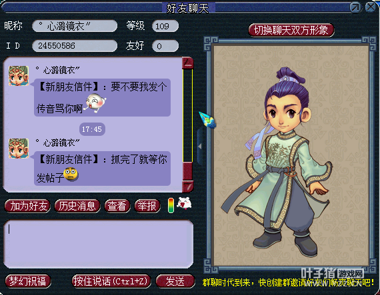Click the 查看 view profile button
Viewport: 380px width, 295px height.
(x=117, y=206)
